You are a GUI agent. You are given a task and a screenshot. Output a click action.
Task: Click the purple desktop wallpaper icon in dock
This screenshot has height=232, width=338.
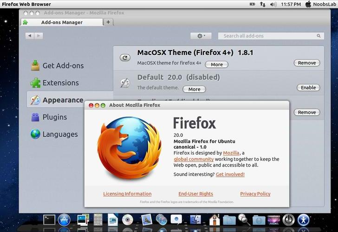274,220
